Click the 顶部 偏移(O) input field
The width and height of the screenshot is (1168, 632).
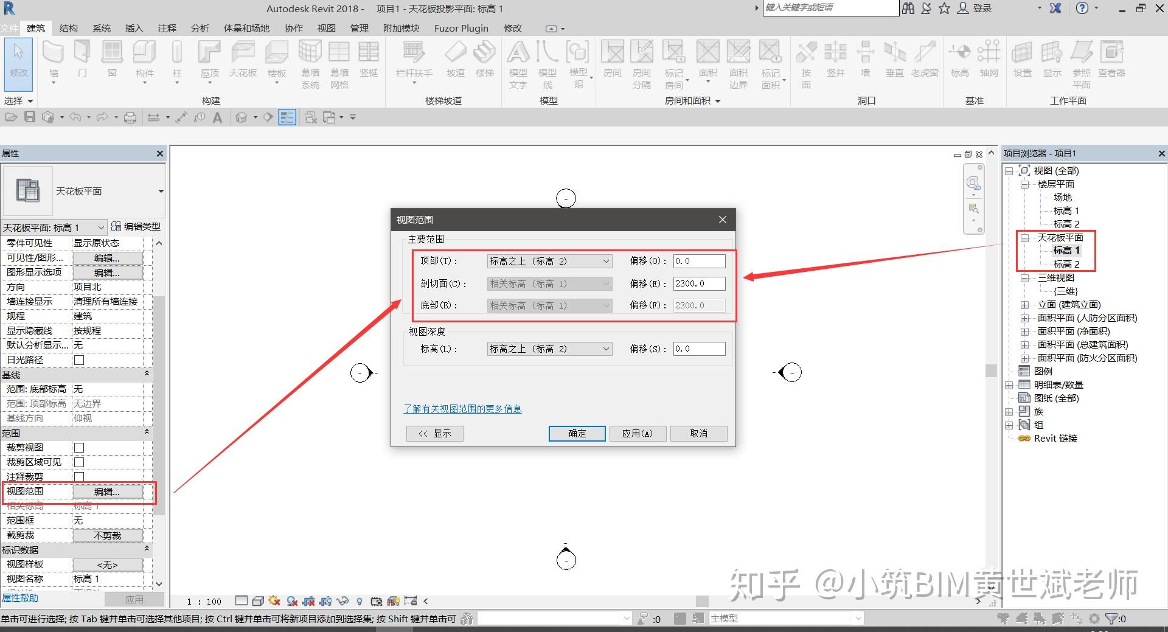point(699,261)
